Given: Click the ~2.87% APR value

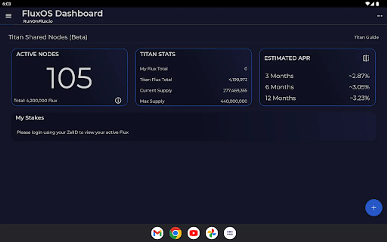Looking at the screenshot, I should [359, 76].
